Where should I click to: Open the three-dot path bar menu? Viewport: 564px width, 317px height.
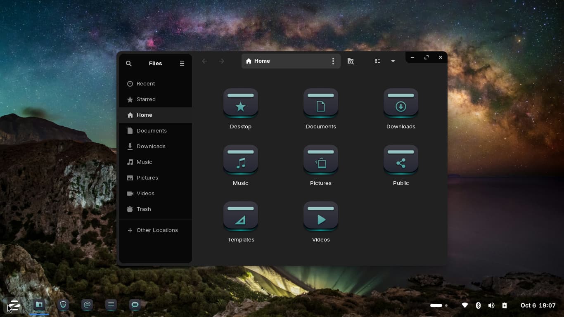(x=333, y=61)
